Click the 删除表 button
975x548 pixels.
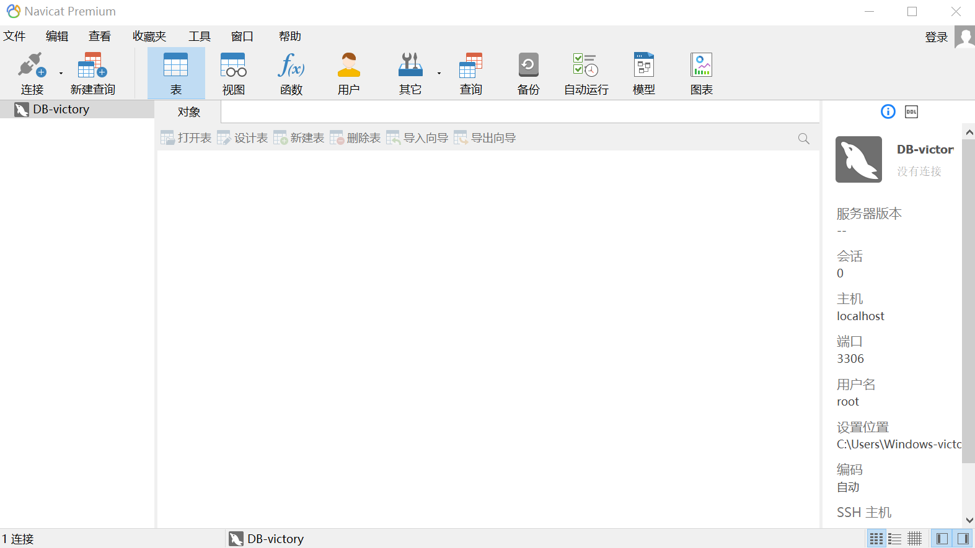(x=355, y=138)
